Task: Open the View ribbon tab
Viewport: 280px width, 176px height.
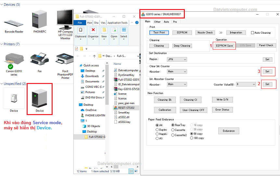Action: (x=103, y=23)
